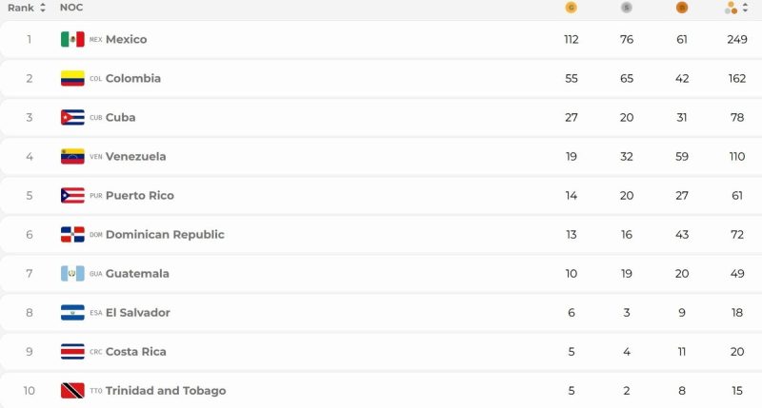Click the Trinidad and Tobago flag

(72, 391)
